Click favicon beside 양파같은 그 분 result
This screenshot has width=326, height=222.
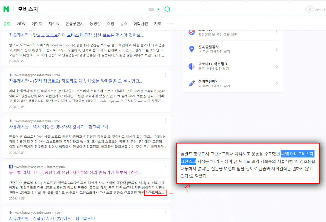point(11,75)
